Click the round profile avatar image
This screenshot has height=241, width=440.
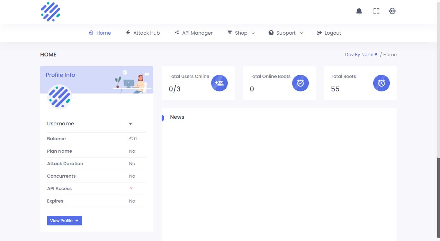coord(60,97)
